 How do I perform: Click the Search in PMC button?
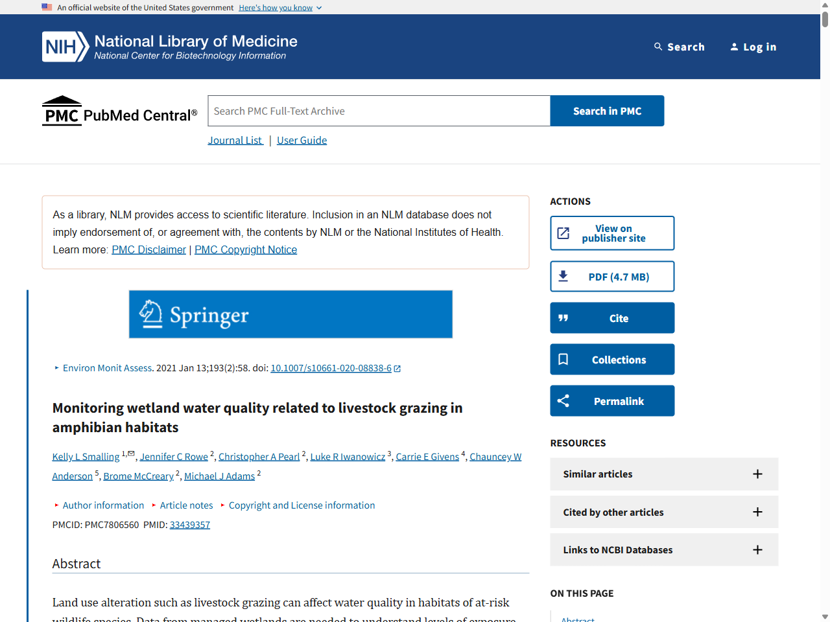click(607, 111)
